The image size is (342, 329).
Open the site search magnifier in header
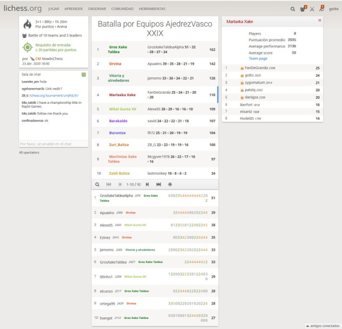coord(293,9)
